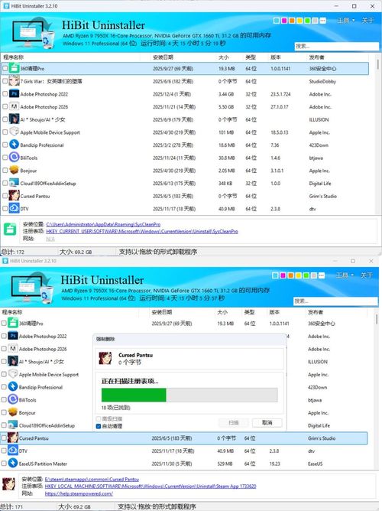Uncheck 自动清理 checkbox in the dialog
Image resolution: width=382 pixels, height=511 pixels.
click(99, 426)
